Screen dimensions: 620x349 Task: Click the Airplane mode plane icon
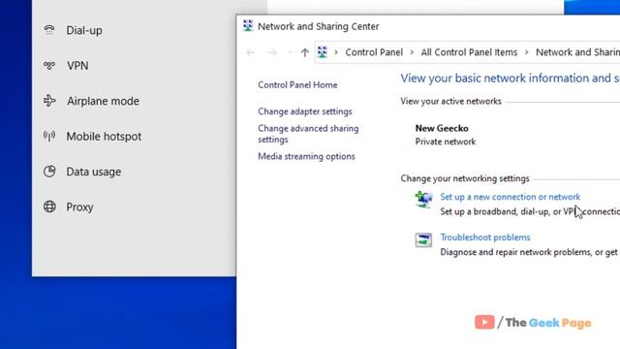49,101
